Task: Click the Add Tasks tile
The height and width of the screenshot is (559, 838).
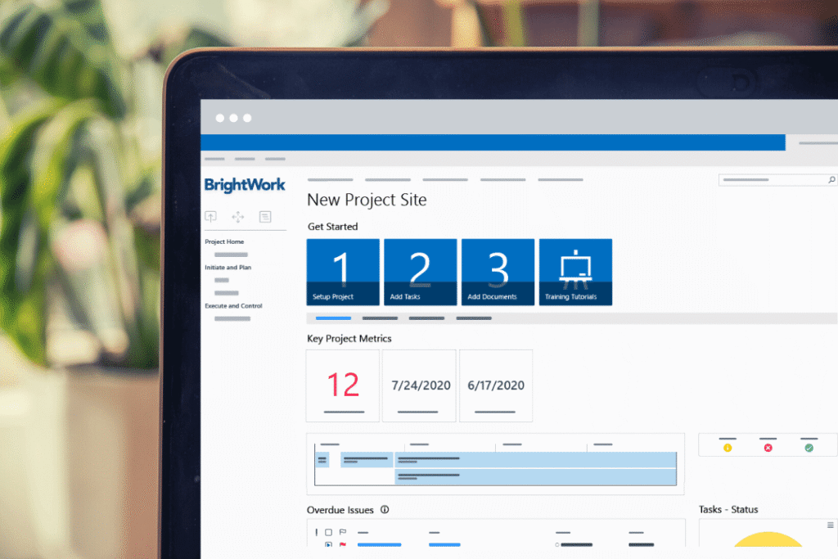Action: 420,272
